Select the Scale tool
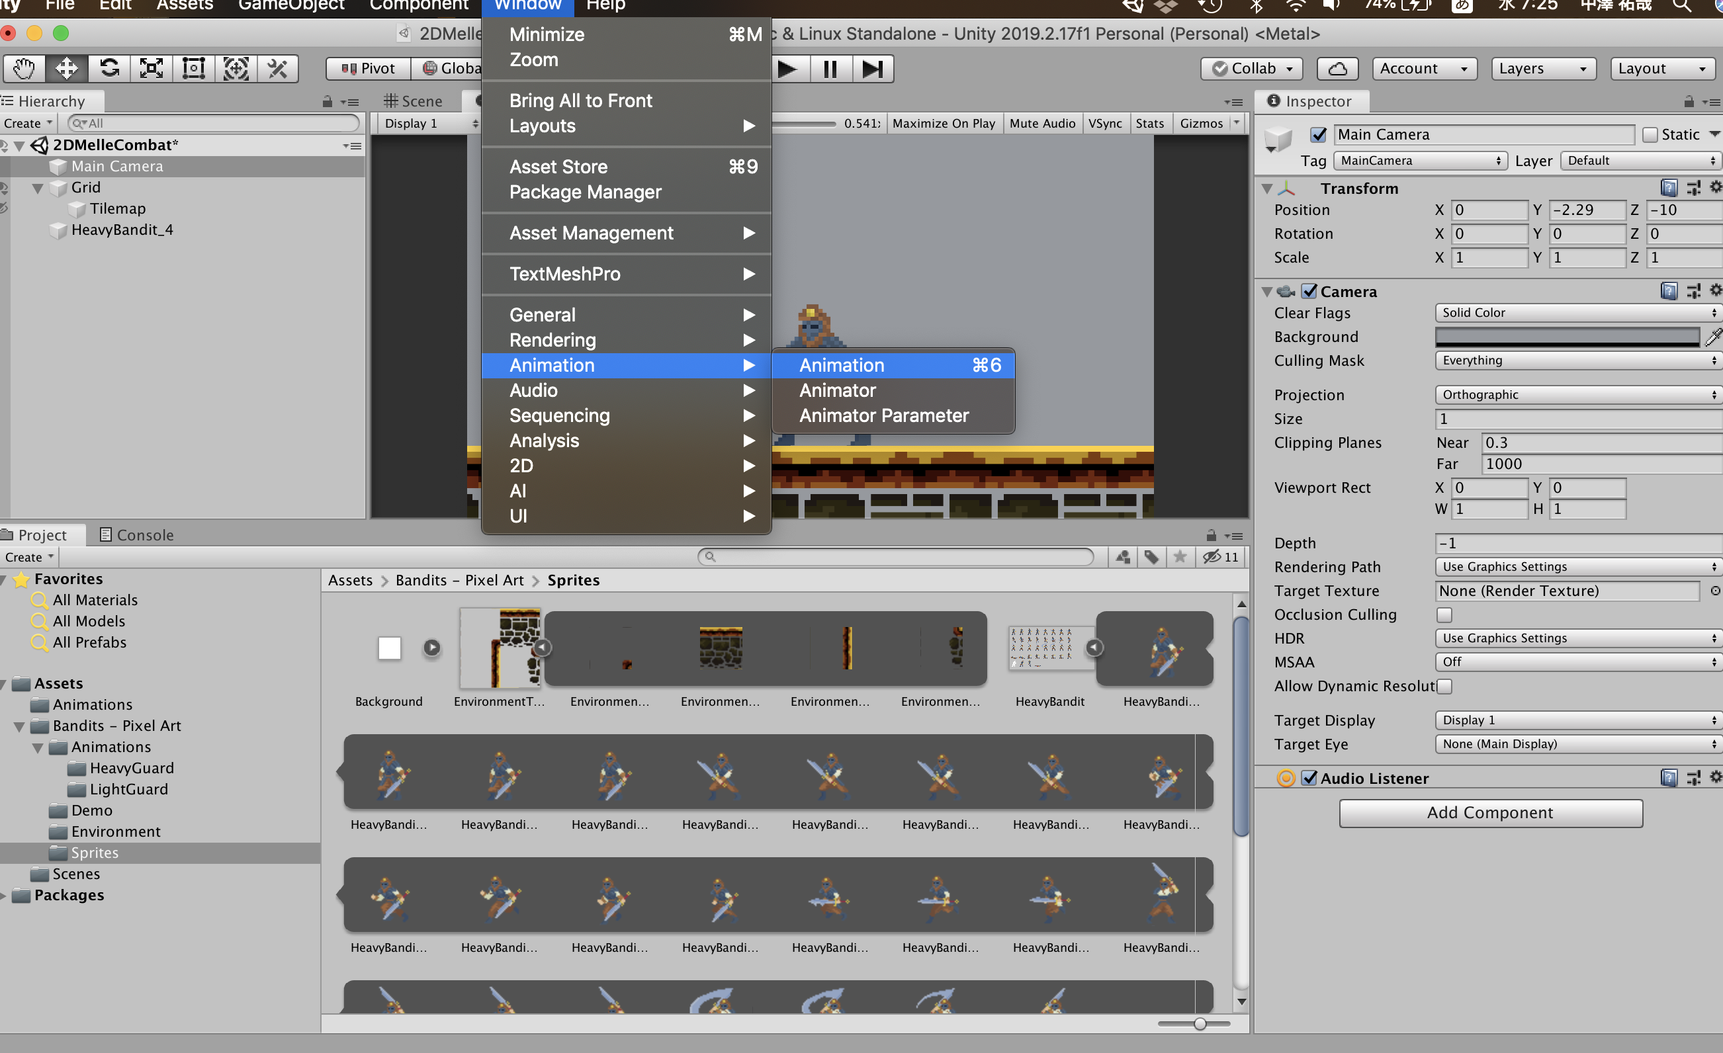This screenshot has height=1053, width=1723. tap(151, 69)
